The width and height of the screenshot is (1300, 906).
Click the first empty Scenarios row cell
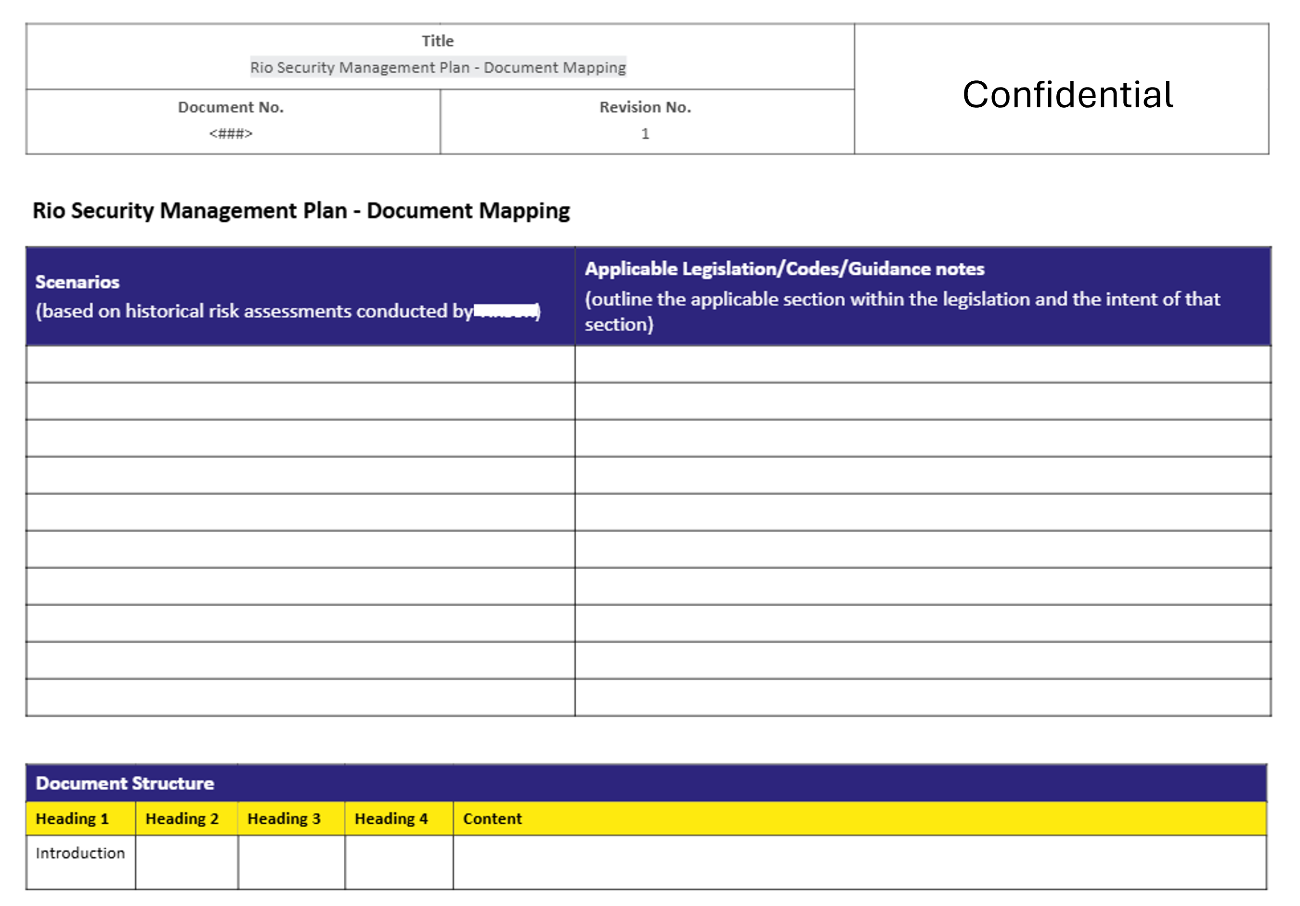tap(300, 364)
